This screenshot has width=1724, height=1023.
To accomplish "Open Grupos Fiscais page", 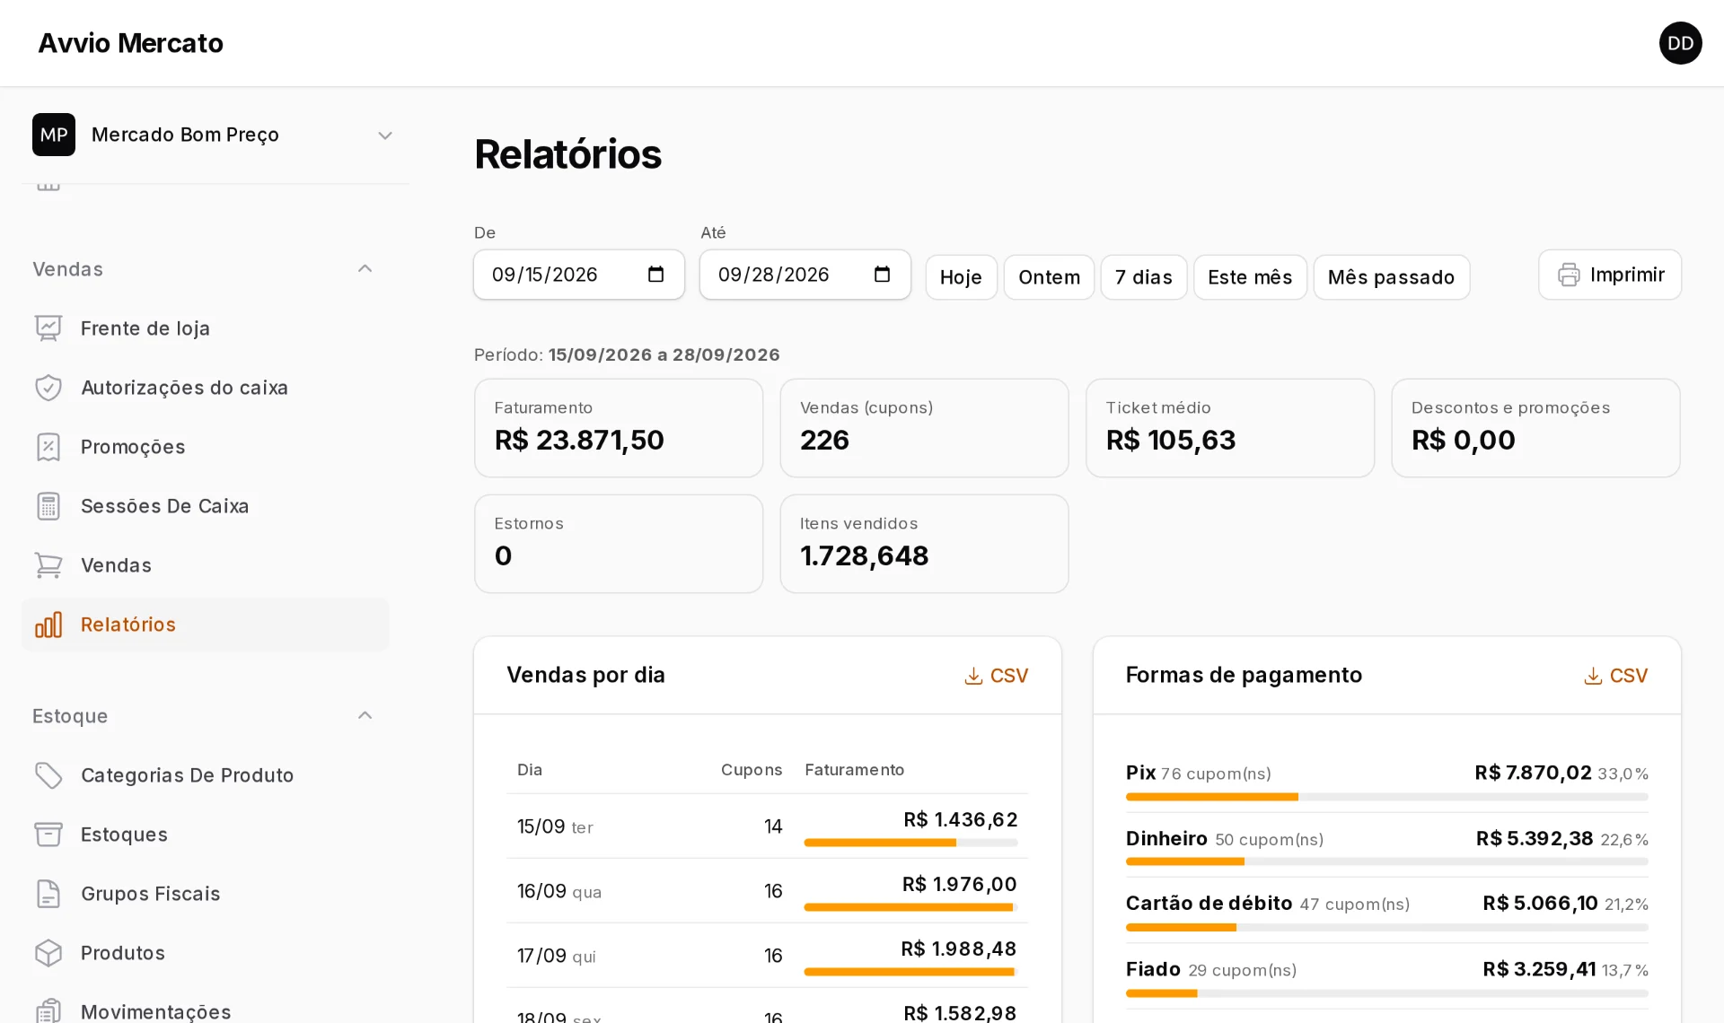I will (x=206, y=894).
